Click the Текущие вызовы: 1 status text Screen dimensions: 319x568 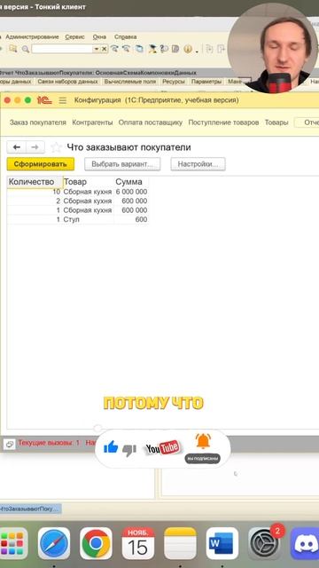49,443
